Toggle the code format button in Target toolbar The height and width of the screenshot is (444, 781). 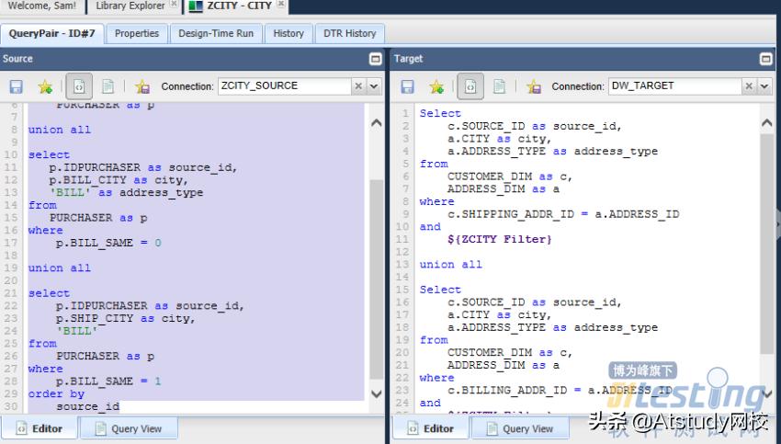(x=470, y=86)
